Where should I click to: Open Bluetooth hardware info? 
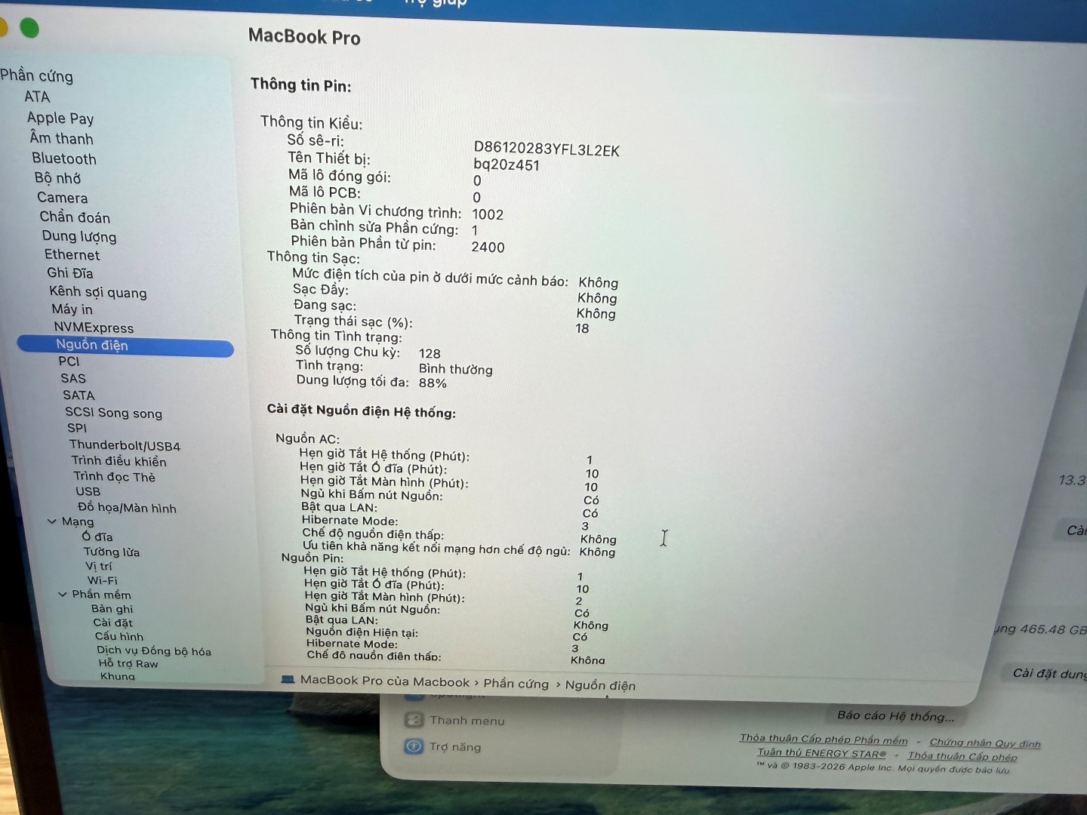coord(64,158)
